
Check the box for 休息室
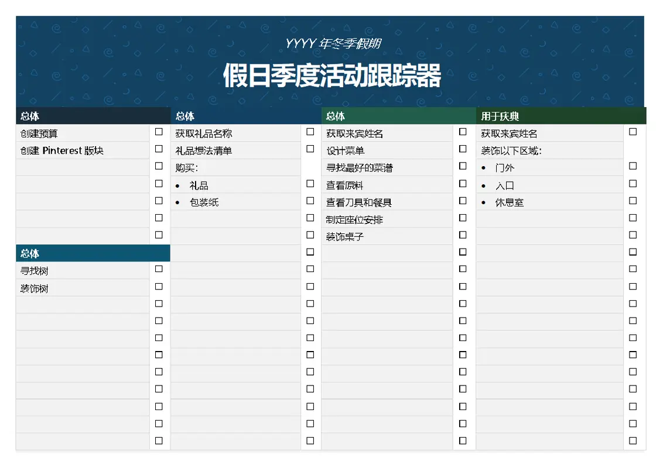point(633,201)
